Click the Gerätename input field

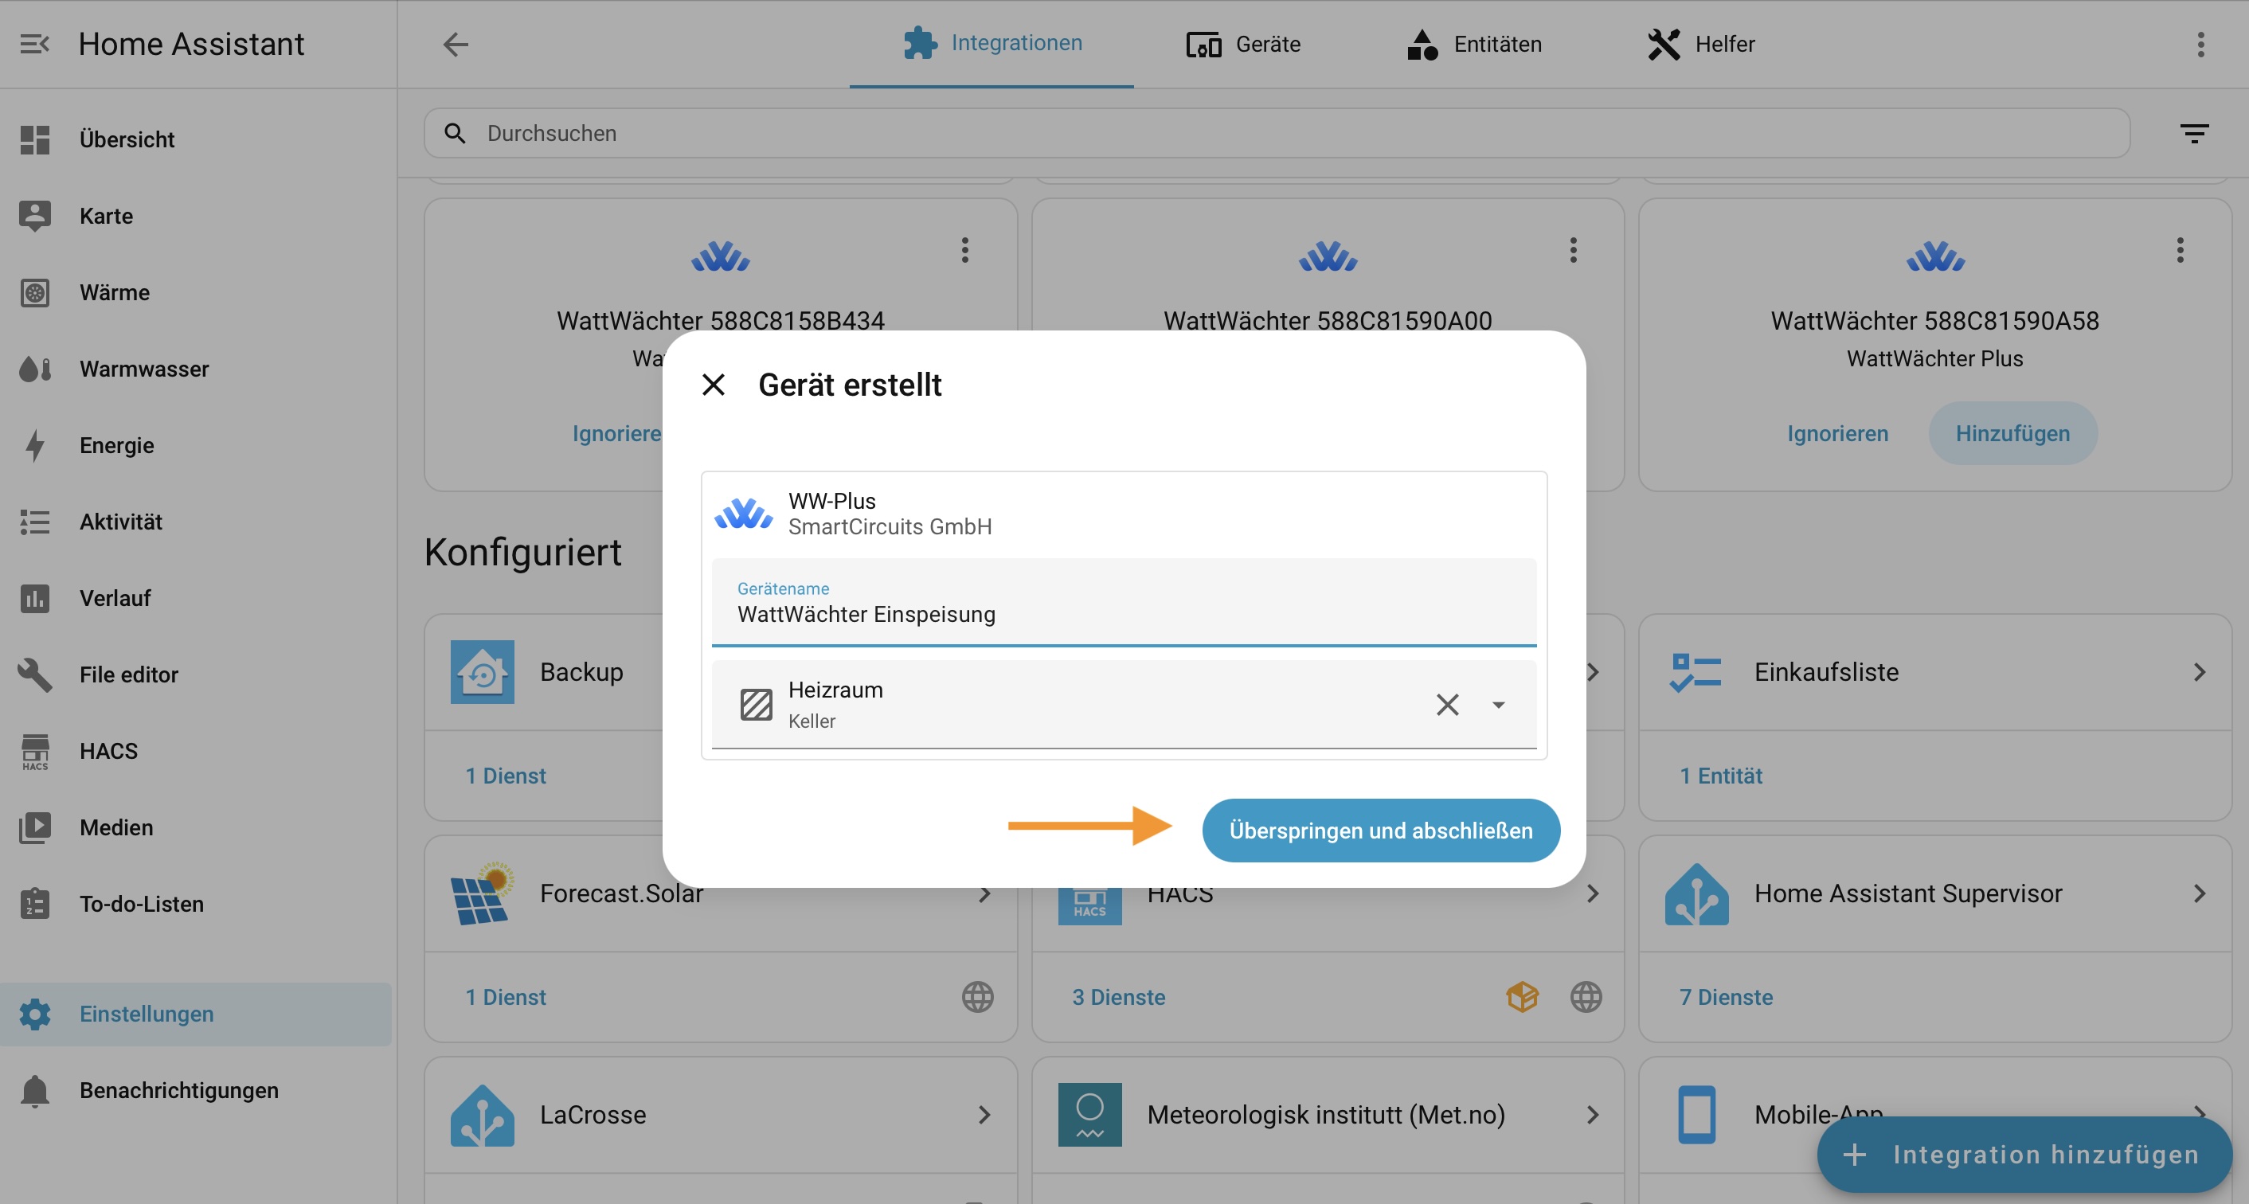point(1123,614)
